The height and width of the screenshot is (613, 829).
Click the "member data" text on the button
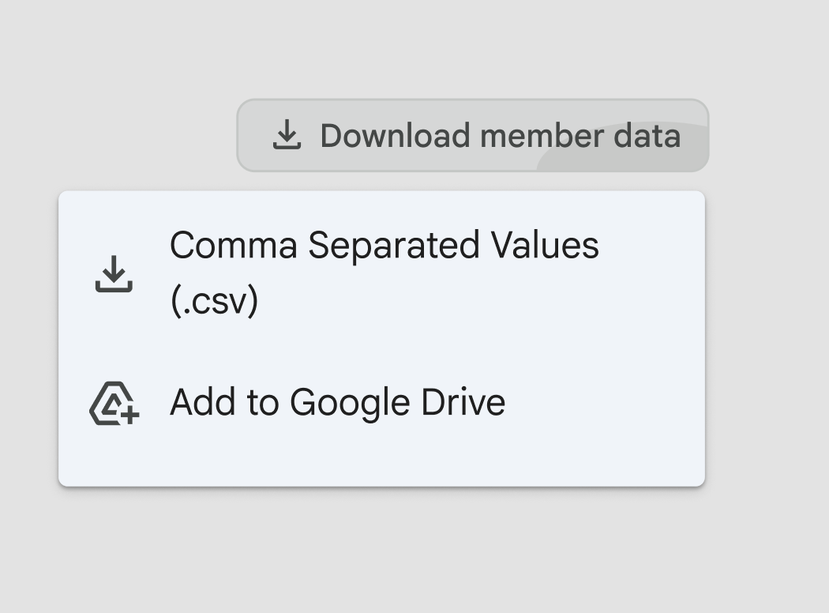pyautogui.click(x=580, y=136)
